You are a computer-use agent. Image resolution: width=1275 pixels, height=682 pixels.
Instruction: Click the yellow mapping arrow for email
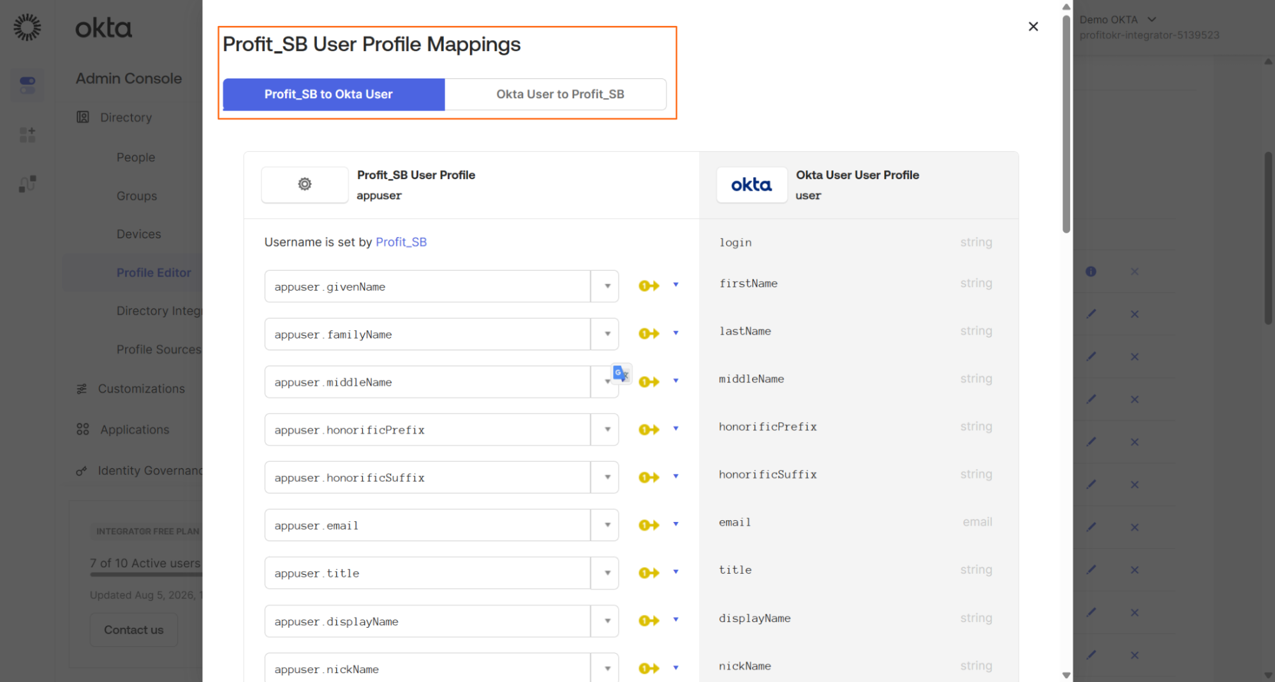[649, 525]
